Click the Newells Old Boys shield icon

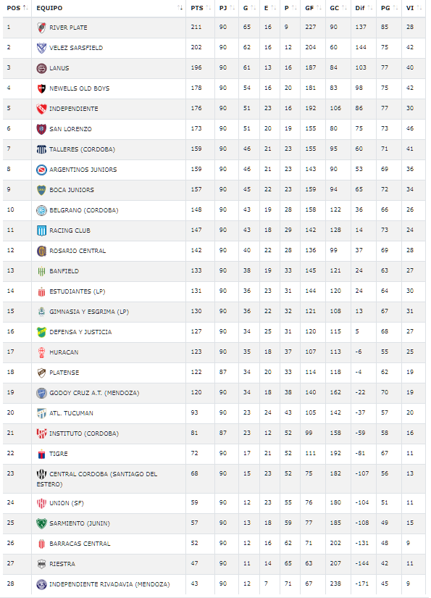click(41, 88)
